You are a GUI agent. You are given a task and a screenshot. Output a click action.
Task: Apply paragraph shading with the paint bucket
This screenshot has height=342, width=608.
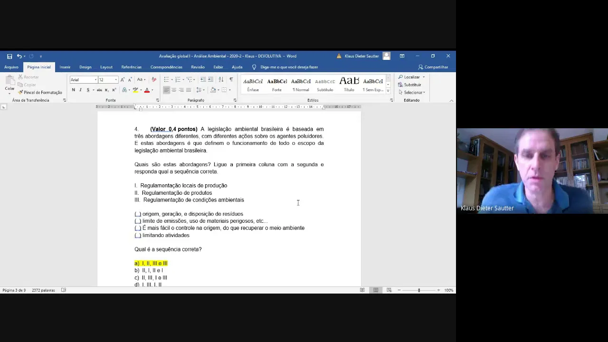point(213,90)
